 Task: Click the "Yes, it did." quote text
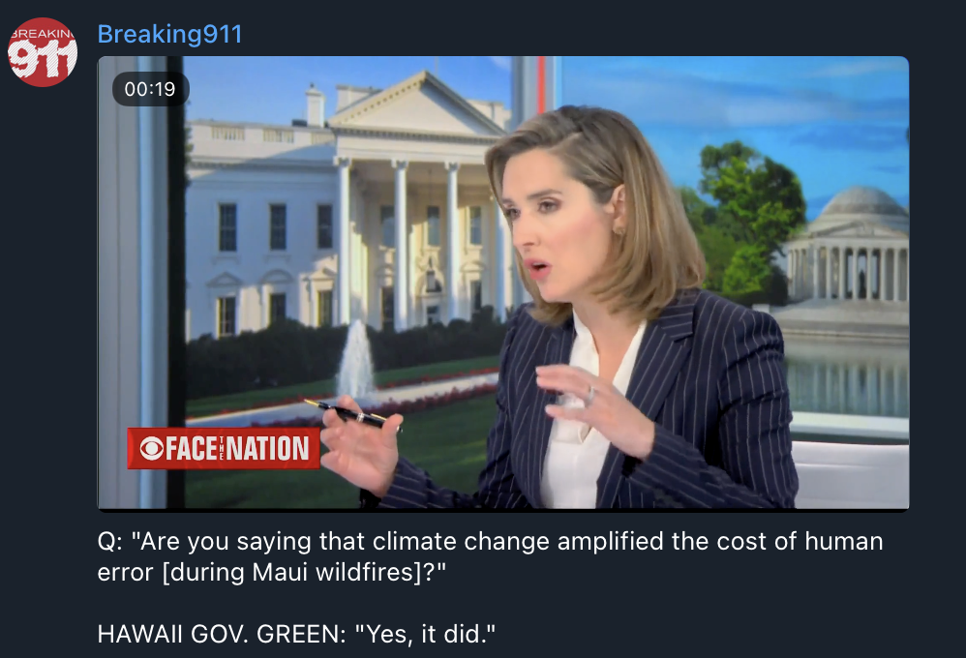(426, 634)
